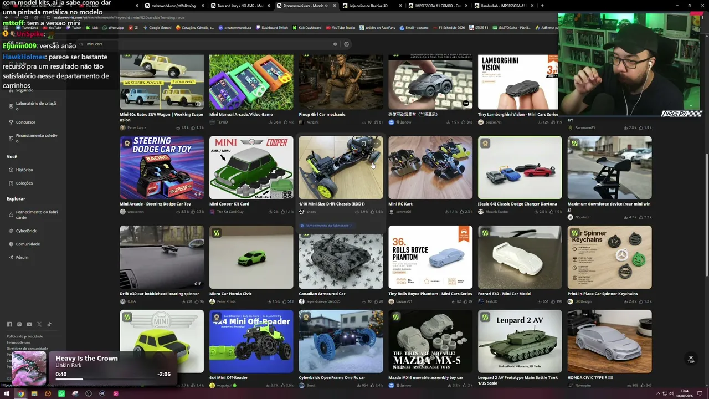The height and width of the screenshot is (399, 709).
Task: Open the YouTube social icon in sidebar footer
Action: 29,324
